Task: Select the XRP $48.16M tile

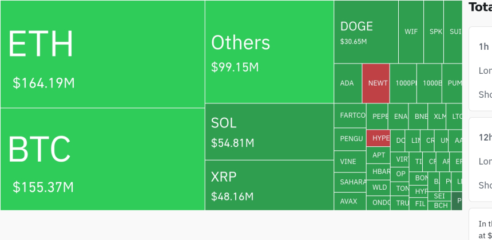Action: pyautogui.click(x=269, y=185)
